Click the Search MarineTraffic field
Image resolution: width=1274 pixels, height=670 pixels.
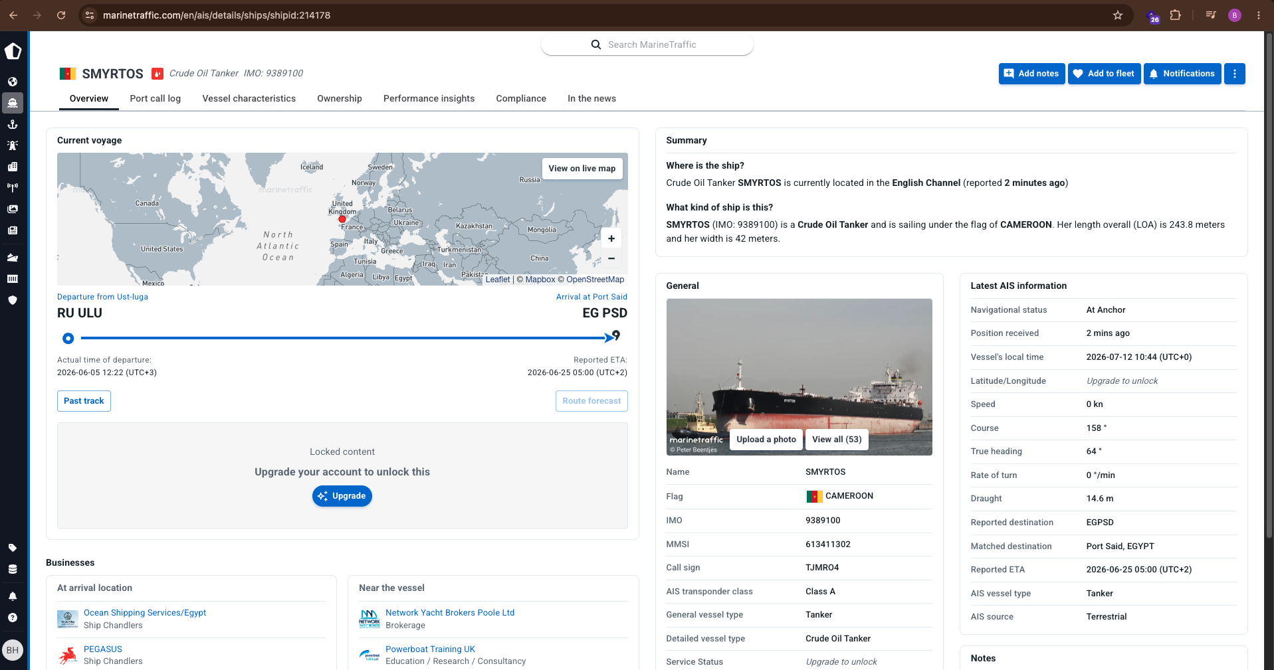point(647,44)
